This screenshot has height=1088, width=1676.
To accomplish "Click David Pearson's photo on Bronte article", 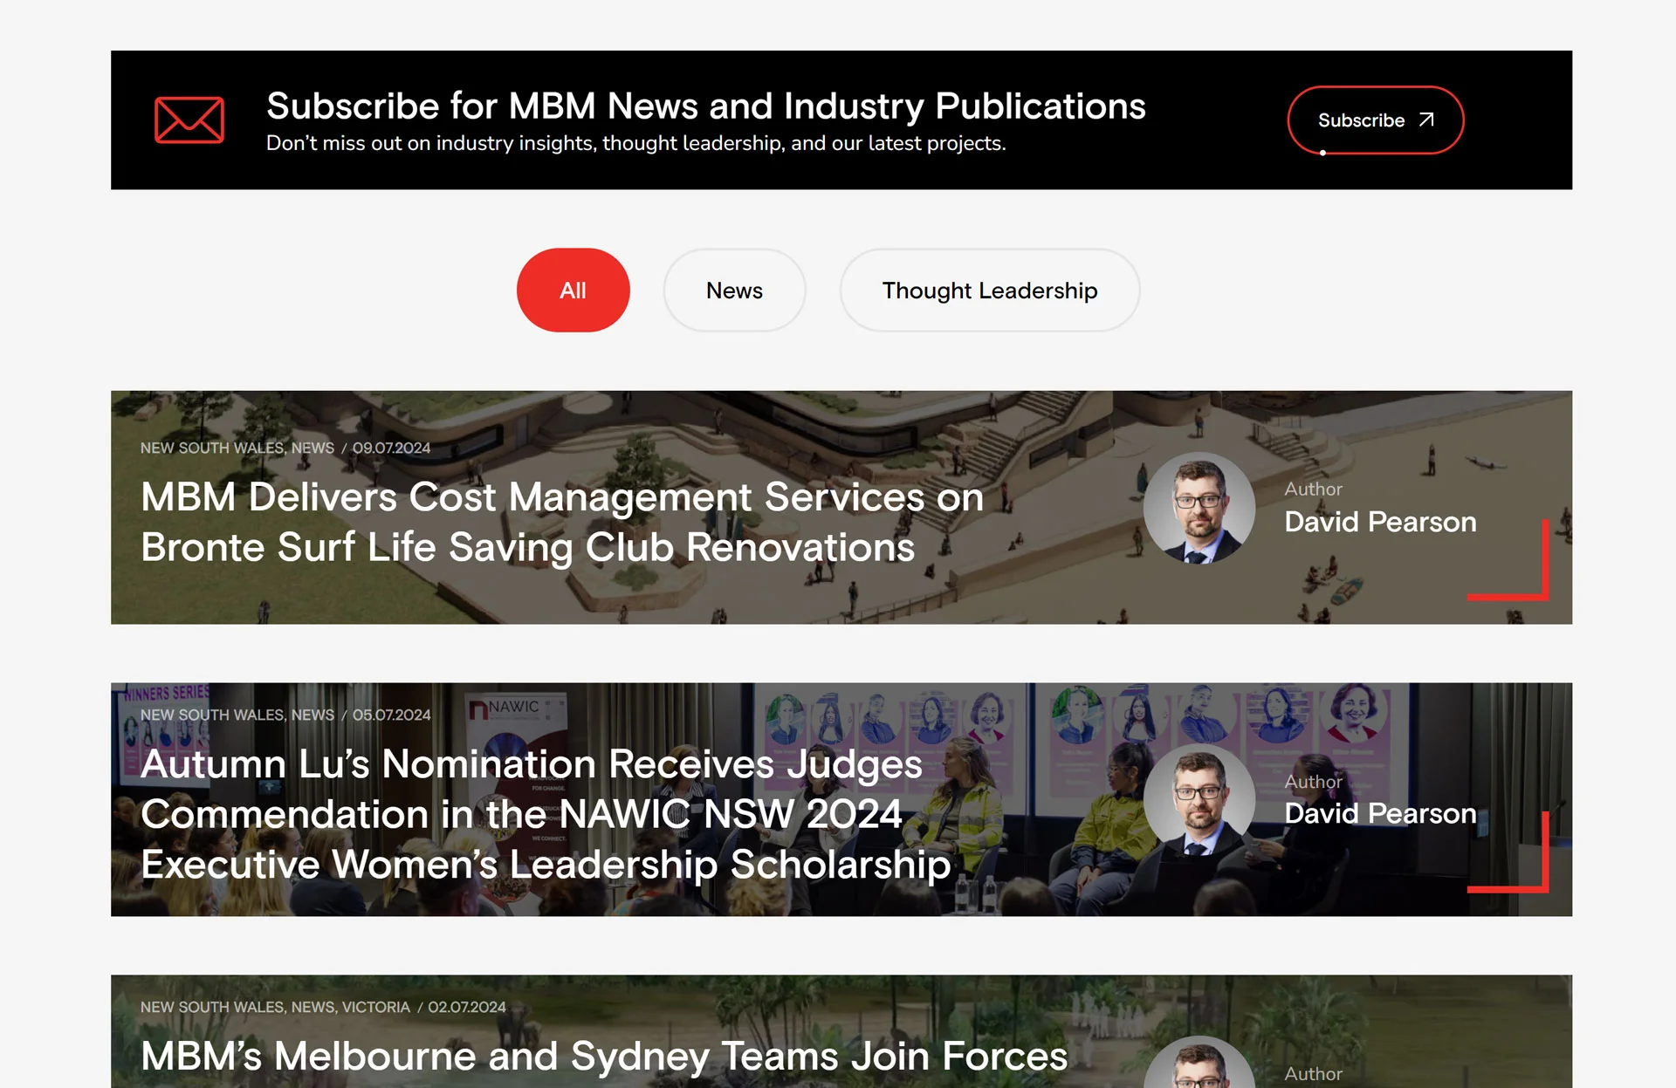I will point(1199,508).
